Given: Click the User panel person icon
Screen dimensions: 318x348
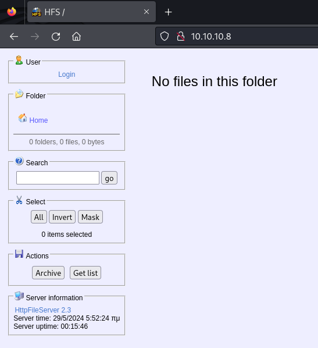Looking at the screenshot, I should [x=19, y=60].
